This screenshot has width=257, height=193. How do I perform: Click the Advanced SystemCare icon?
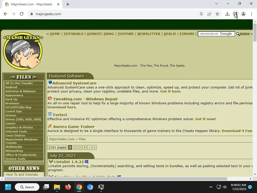[50, 82]
